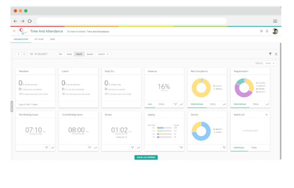Switch Watch List to TEAM view
Image resolution: width=294 pixels, height=188 pixels.
(254, 148)
